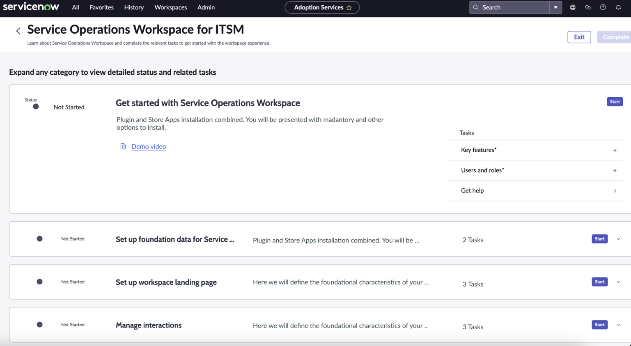Viewport: 631px width, 346px height.
Task: Click the Get started with Service Operations Workspace heading
Action: [208, 103]
